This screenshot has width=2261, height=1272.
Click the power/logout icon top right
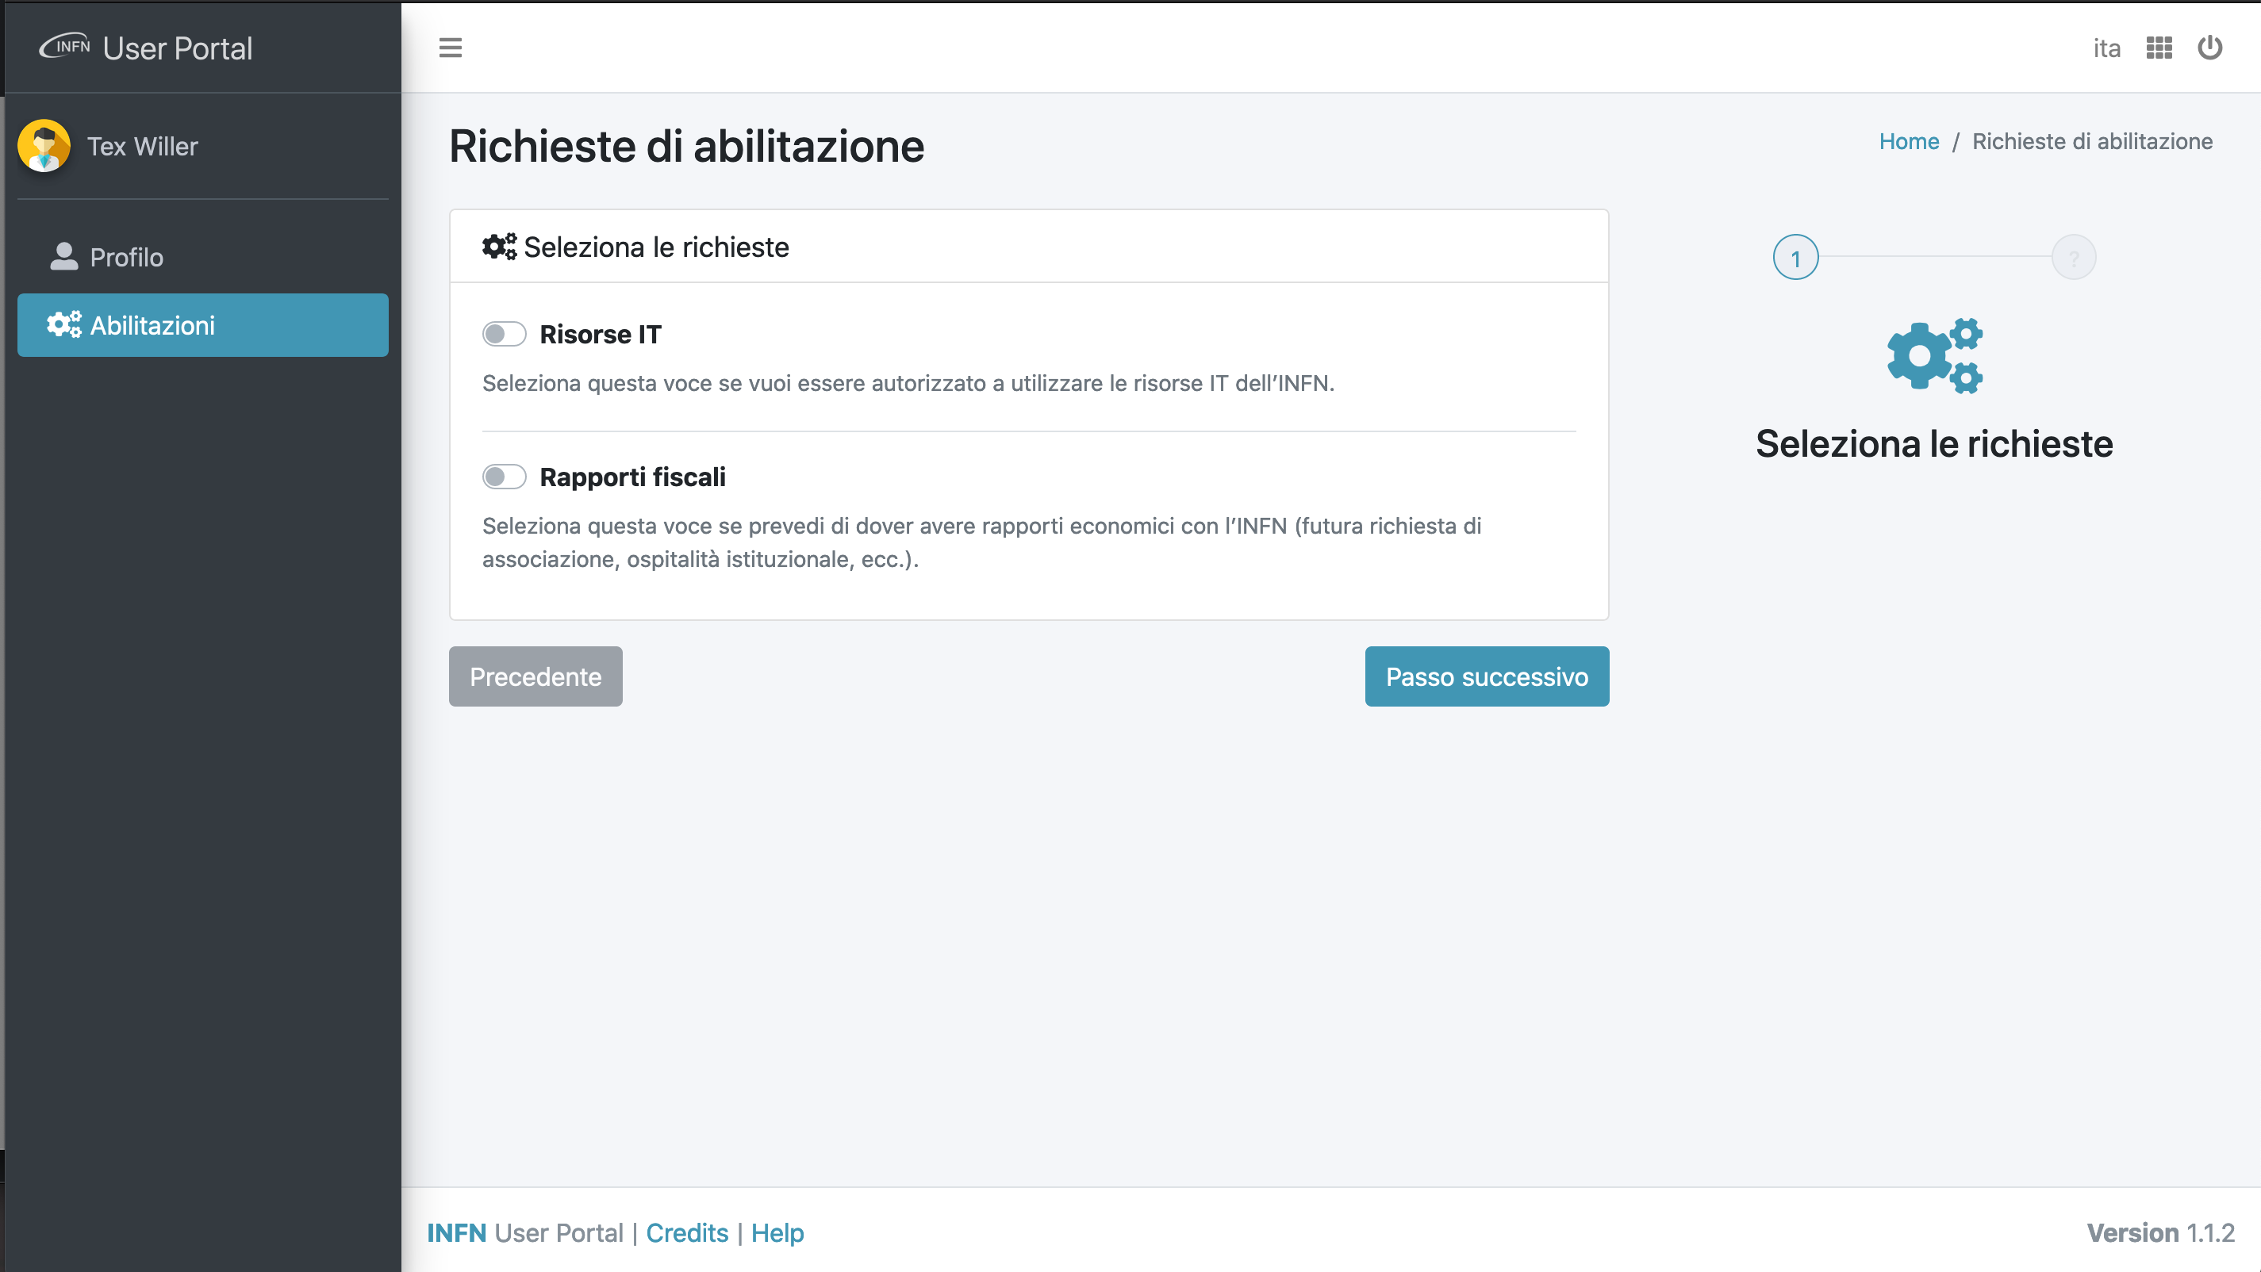(2209, 48)
